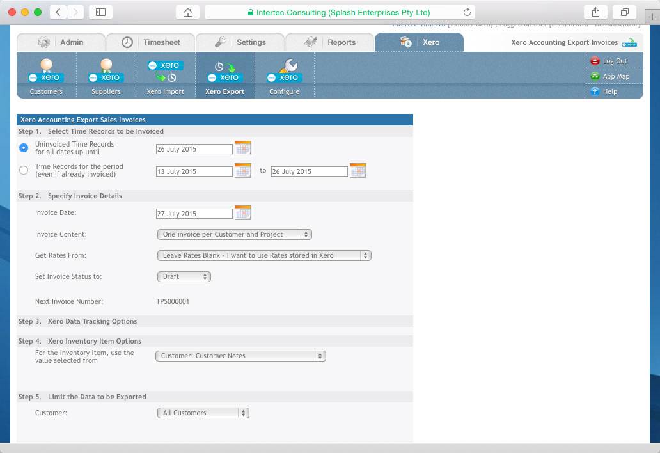Click the period start date field 13 July 2015
The height and width of the screenshot is (453, 660).
194,171
